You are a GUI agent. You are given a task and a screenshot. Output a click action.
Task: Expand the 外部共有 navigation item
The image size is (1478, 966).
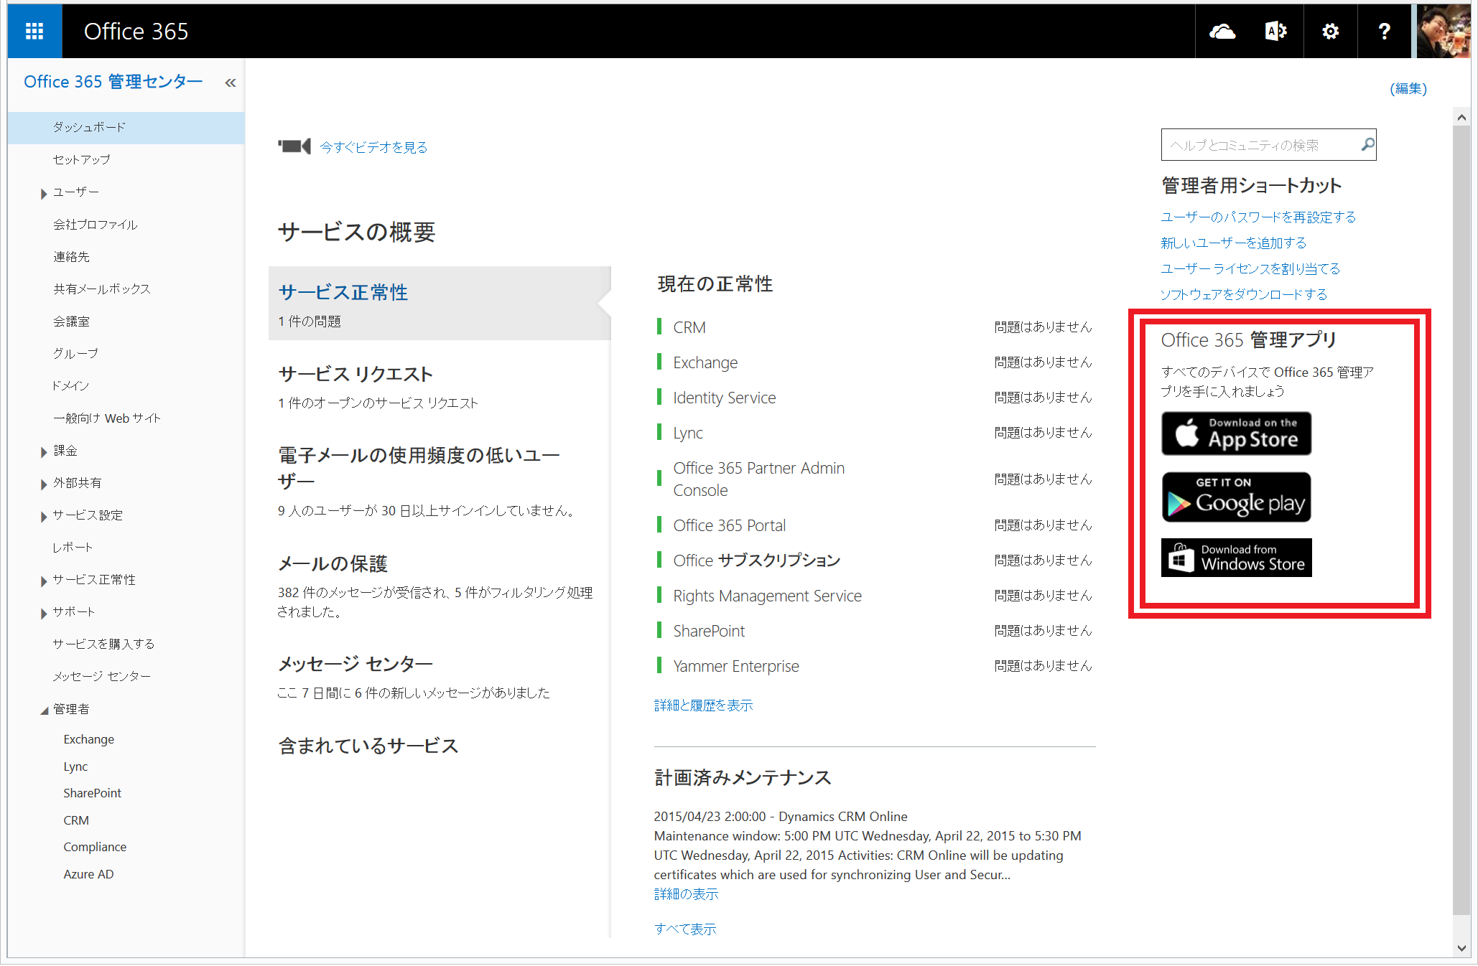tap(44, 484)
